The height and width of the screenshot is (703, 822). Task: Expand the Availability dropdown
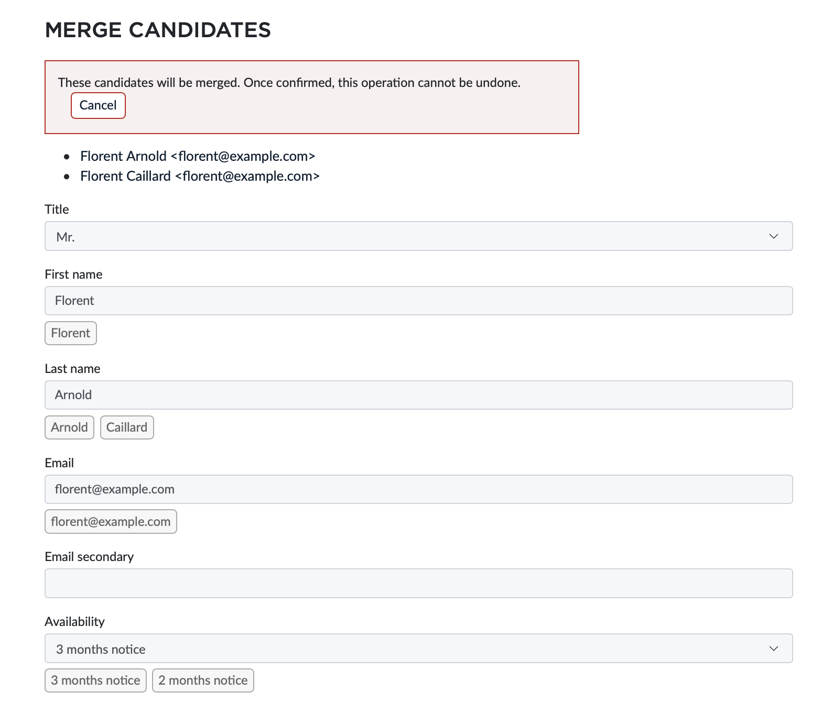[x=409, y=649]
